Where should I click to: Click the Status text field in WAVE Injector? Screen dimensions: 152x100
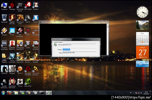coord(79,53)
